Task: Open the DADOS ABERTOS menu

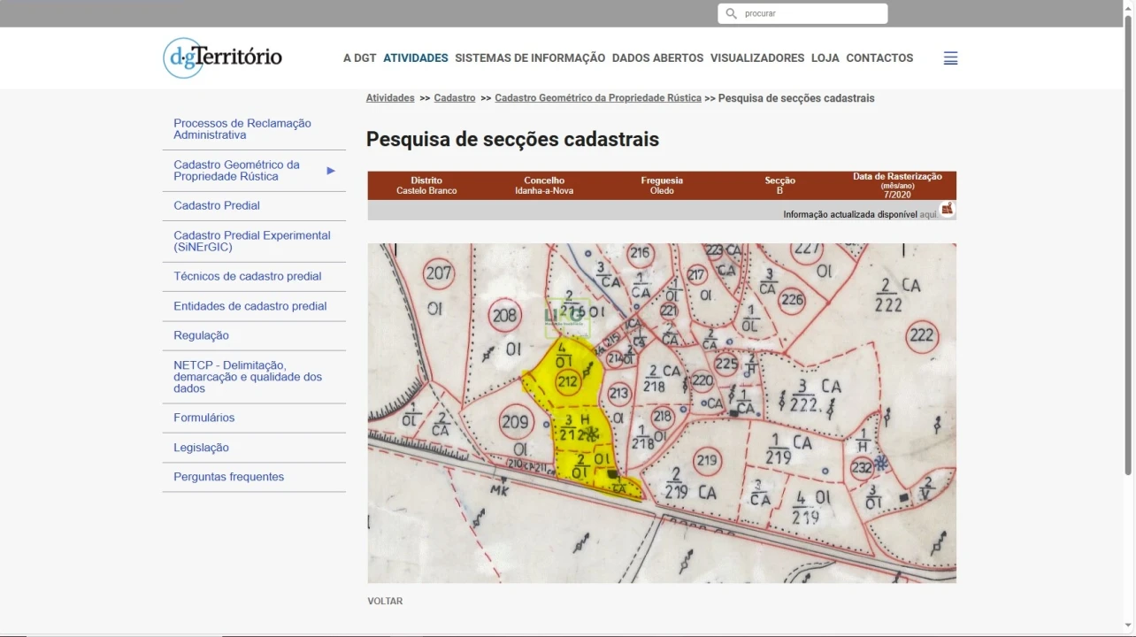Action: tap(657, 58)
